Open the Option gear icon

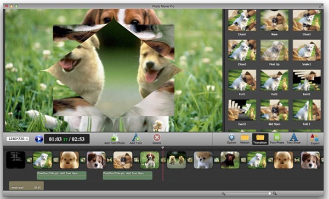coord(231,137)
